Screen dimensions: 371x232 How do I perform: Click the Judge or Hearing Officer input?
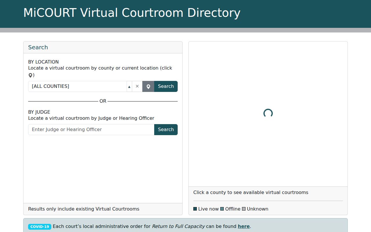tap(91, 130)
